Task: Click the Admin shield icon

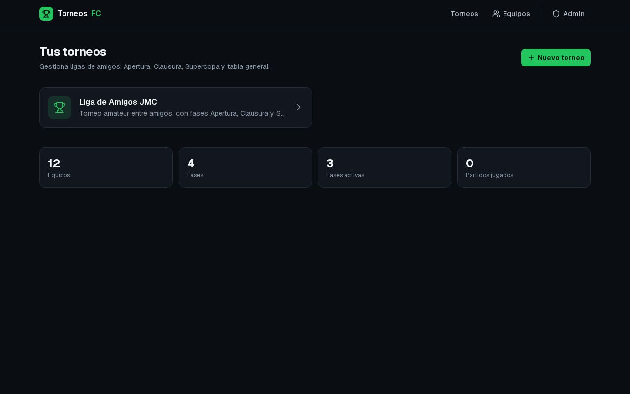Action: click(556, 14)
